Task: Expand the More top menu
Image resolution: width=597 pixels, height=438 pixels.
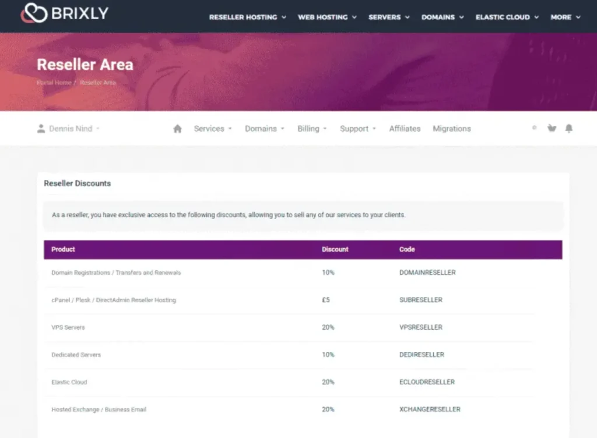Action: coord(566,17)
